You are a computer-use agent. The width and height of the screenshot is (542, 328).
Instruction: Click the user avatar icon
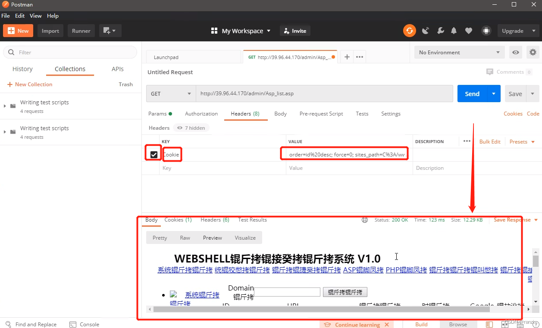486,31
